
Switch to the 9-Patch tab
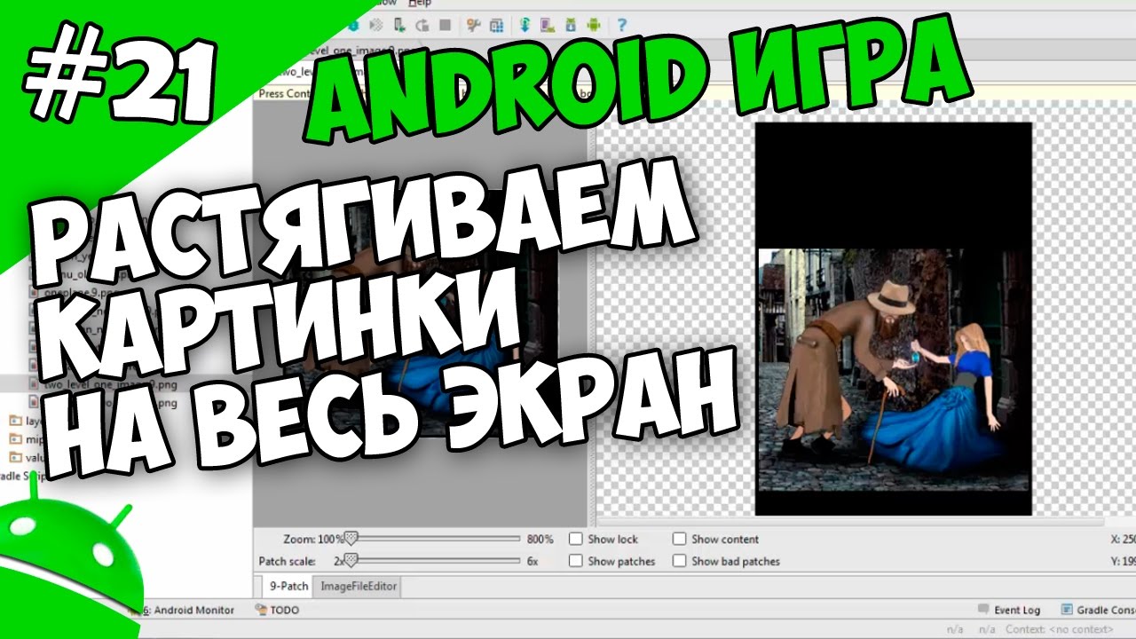pyautogui.click(x=288, y=586)
